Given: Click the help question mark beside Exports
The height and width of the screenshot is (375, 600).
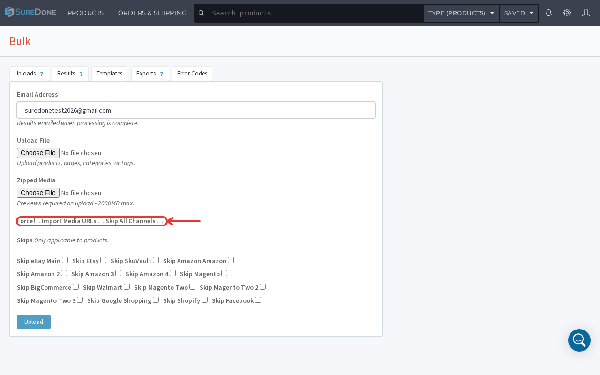Looking at the screenshot, I should pos(162,74).
